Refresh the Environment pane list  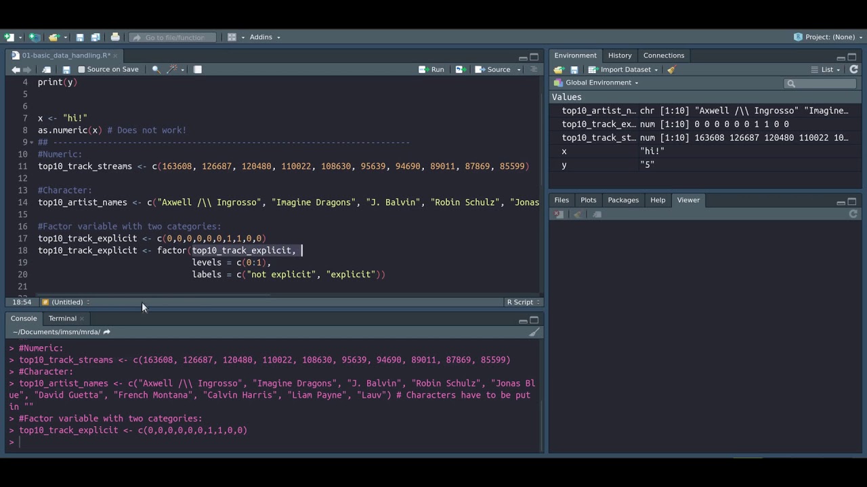point(853,70)
